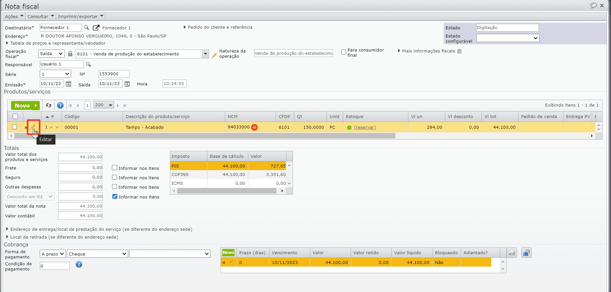Expand Mais informações fiscais section
Viewport: 611px width, 292px height.
pyautogui.click(x=428, y=51)
